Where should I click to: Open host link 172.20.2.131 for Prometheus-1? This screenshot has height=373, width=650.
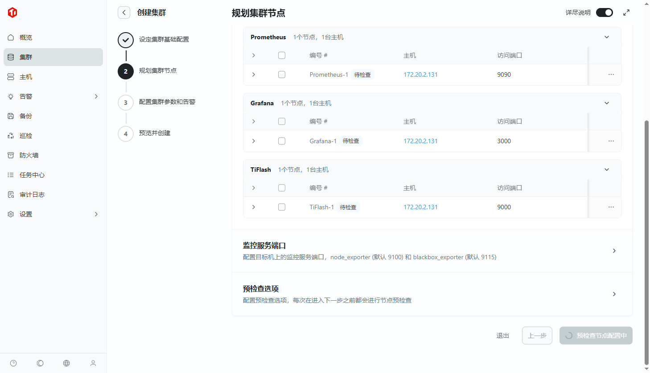(420, 75)
